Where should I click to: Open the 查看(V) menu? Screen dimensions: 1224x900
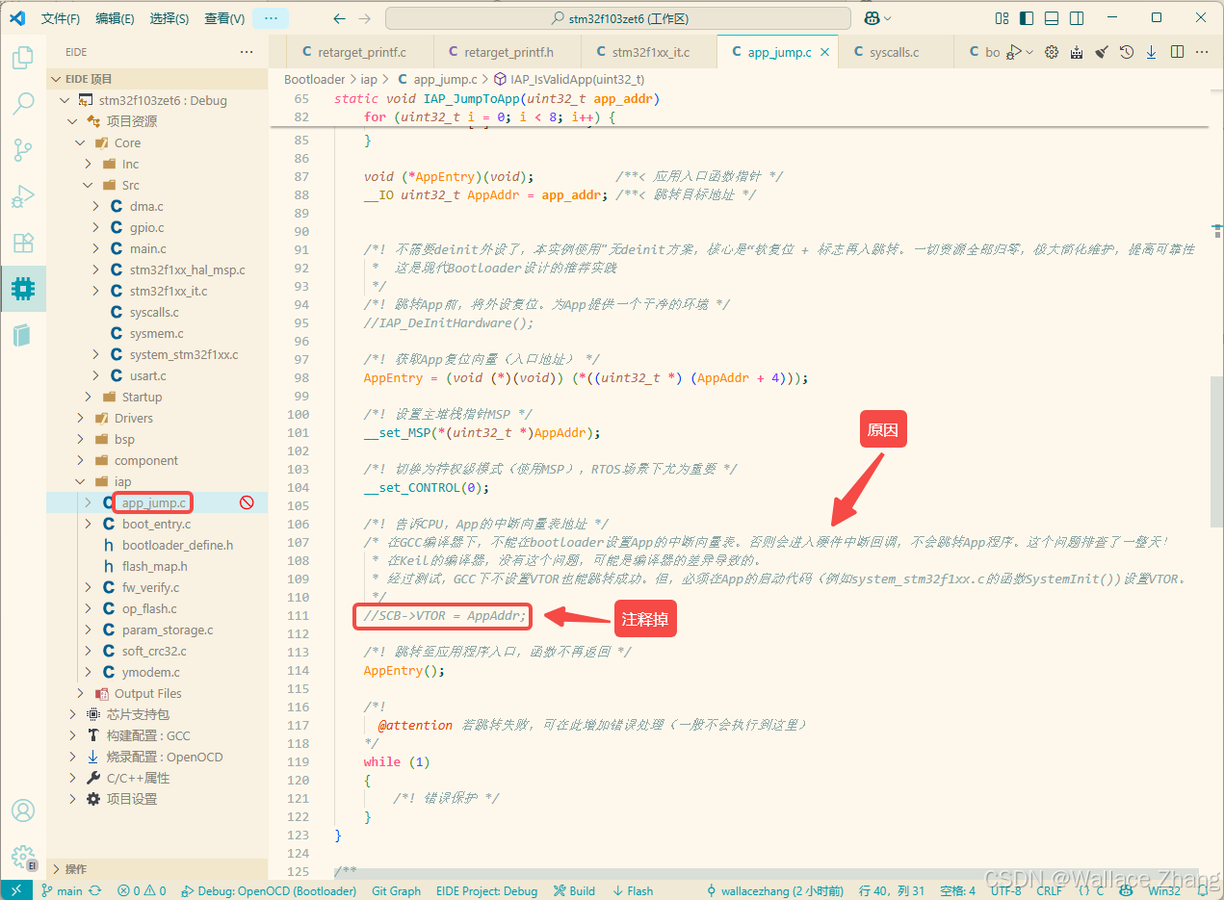[x=224, y=18]
